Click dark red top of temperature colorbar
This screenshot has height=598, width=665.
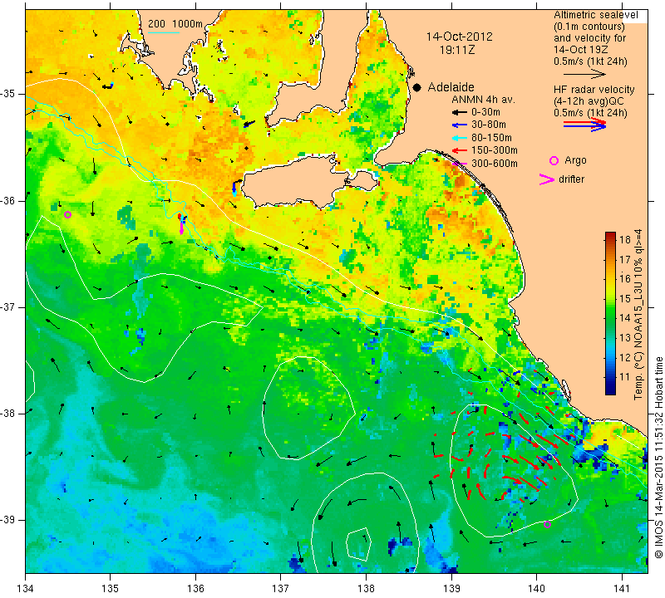(x=610, y=237)
